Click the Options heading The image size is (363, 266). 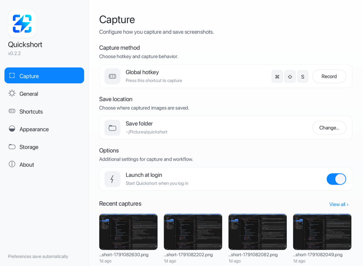pyautogui.click(x=109, y=151)
